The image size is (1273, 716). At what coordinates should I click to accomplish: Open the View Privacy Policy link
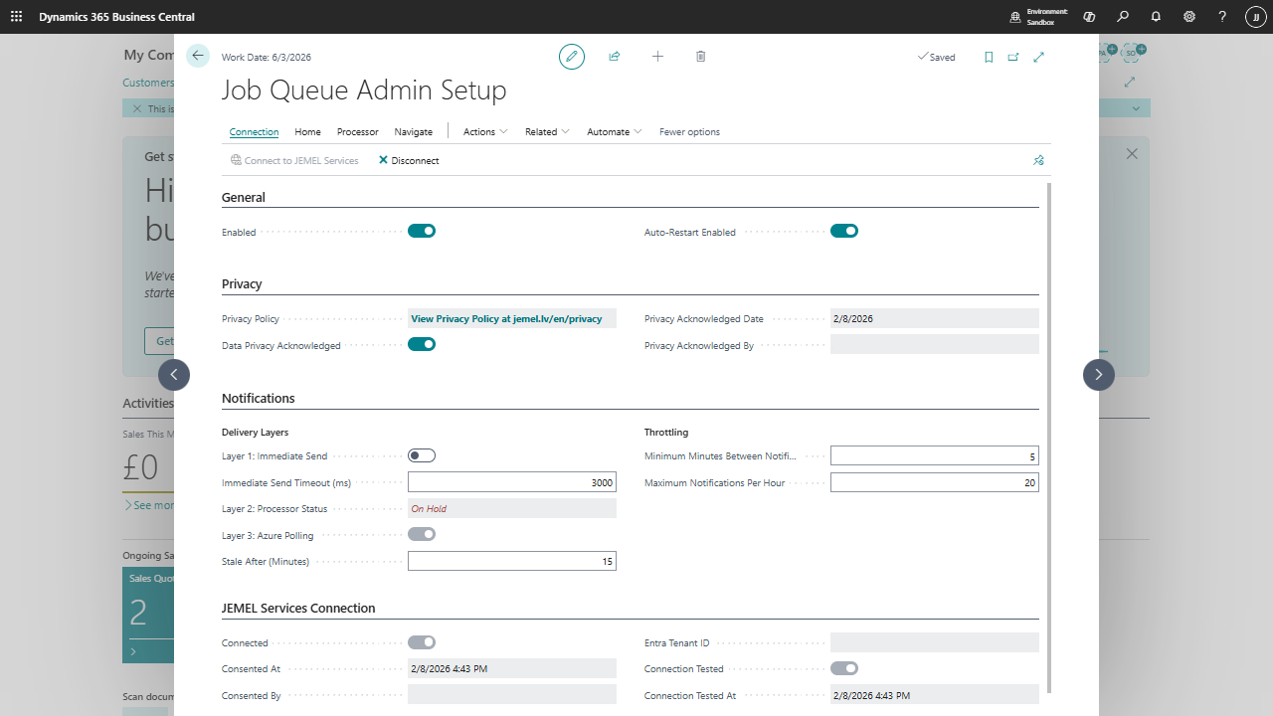506,319
